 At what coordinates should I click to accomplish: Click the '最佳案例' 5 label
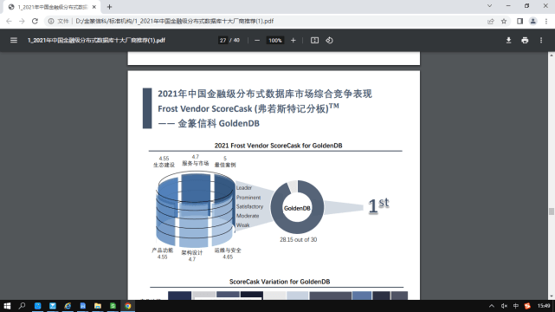[225, 162]
